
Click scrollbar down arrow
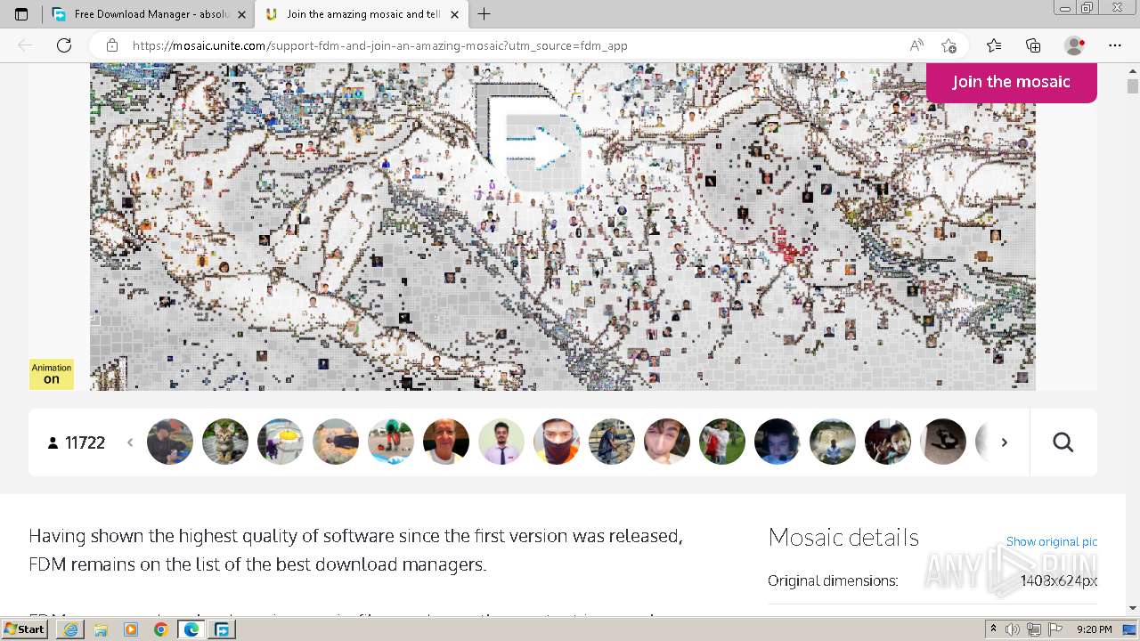tap(1133, 608)
